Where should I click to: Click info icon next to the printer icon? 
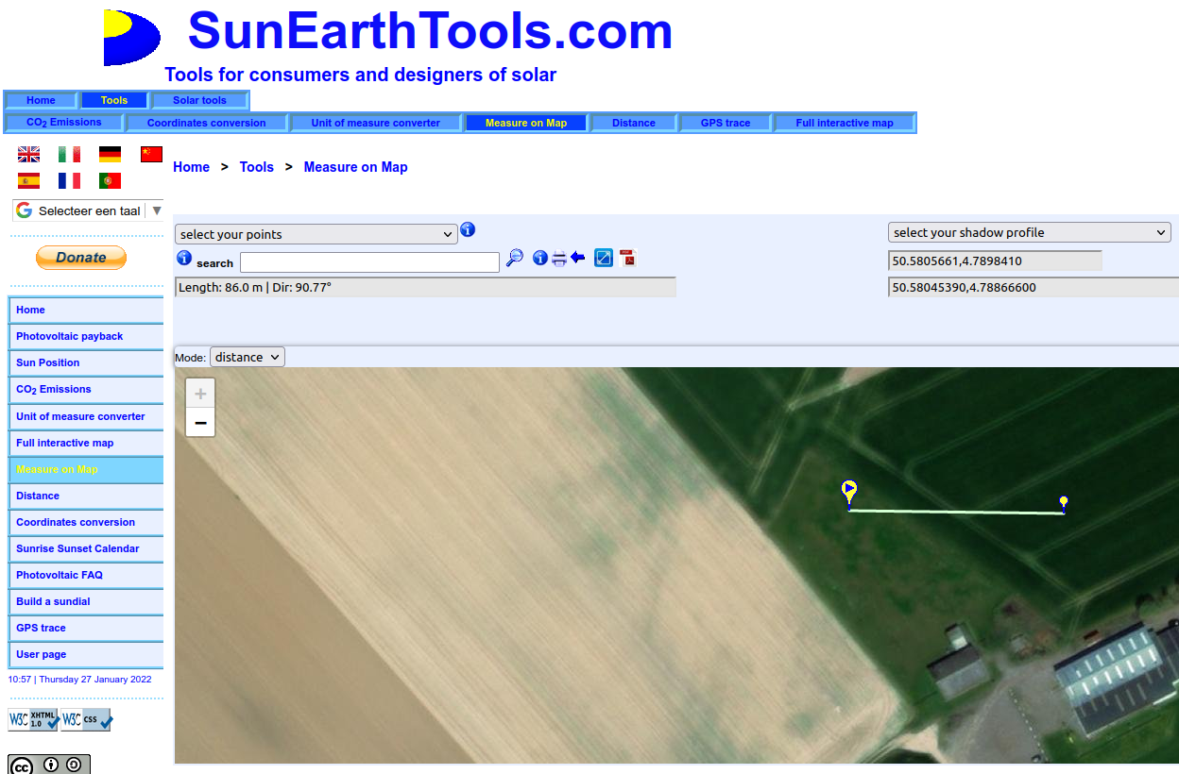[x=540, y=258]
